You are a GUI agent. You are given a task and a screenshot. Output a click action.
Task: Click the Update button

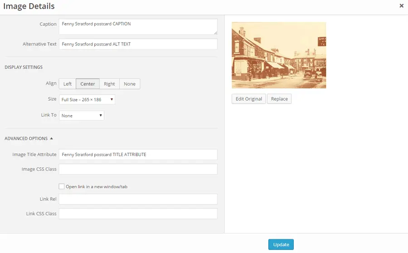[x=281, y=244]
